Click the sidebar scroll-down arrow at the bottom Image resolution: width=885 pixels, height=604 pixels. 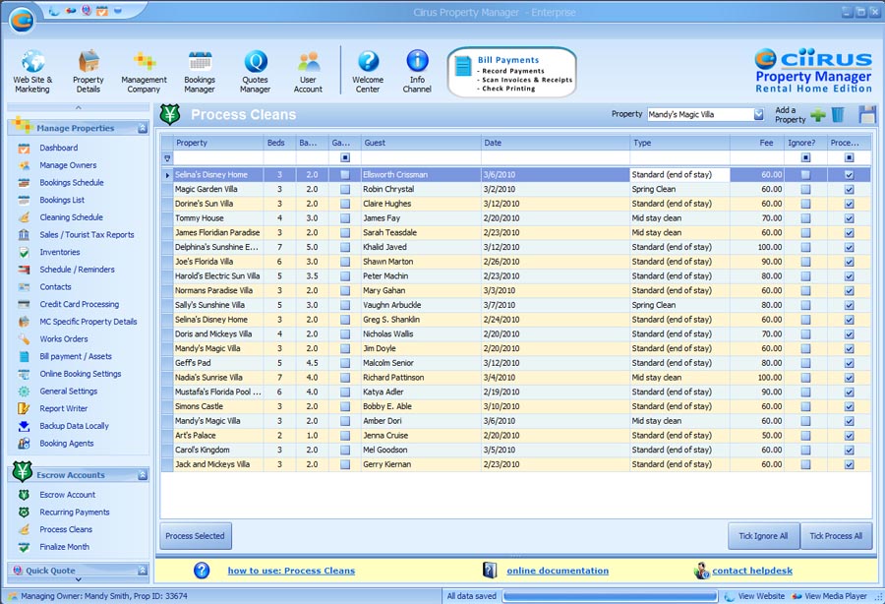tap(79, 579)
